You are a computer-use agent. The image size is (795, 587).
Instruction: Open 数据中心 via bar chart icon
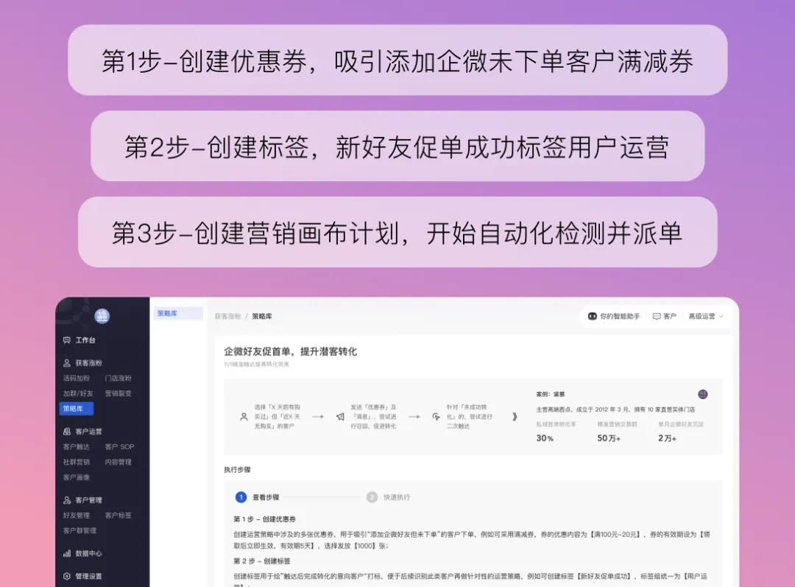(x=67, y=553)
